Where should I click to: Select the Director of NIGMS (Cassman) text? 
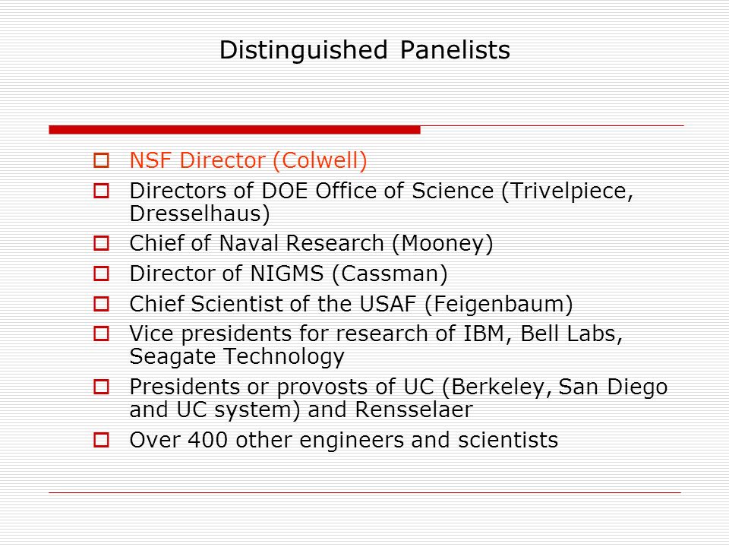289,273
